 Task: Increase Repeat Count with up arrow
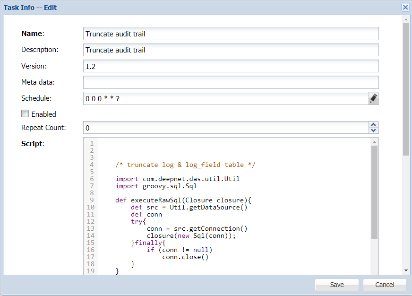click(373, 125)
